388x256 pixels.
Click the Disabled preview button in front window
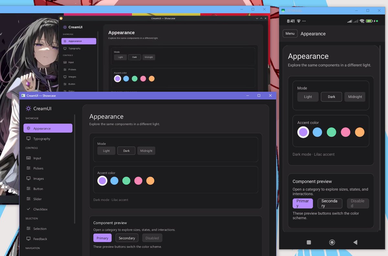(152, 238)
